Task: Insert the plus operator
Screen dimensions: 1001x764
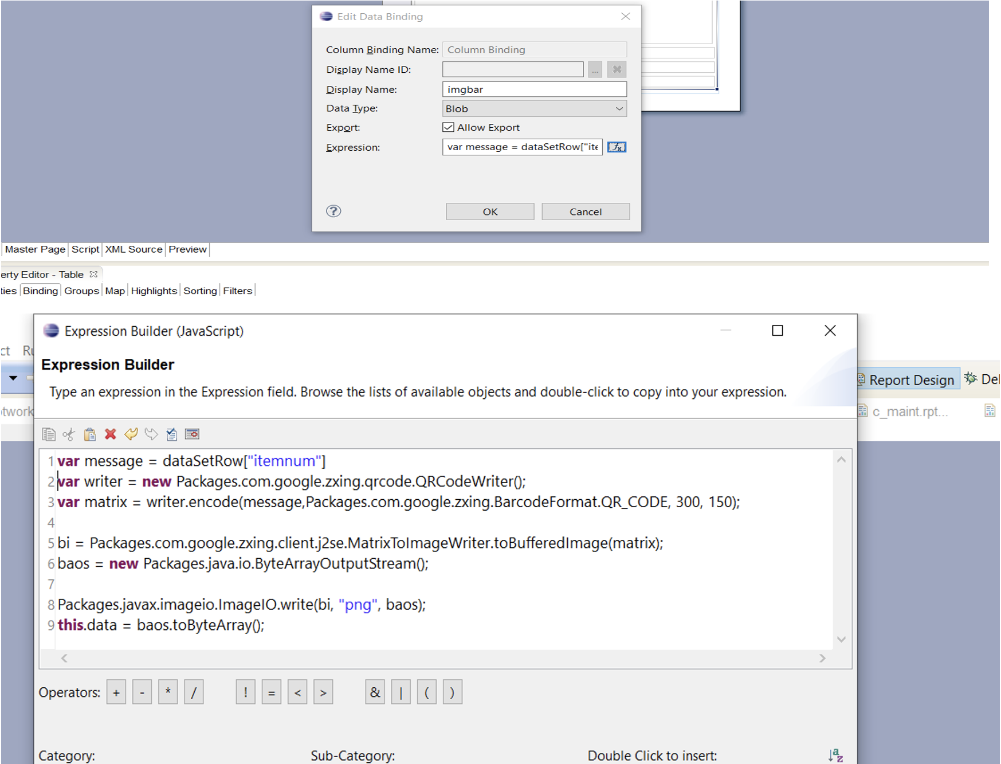Action: [116, 692]
